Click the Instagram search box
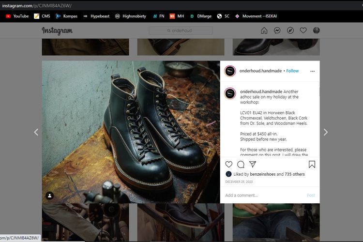Viewport: 363px width, 242px height. point(181,30)
